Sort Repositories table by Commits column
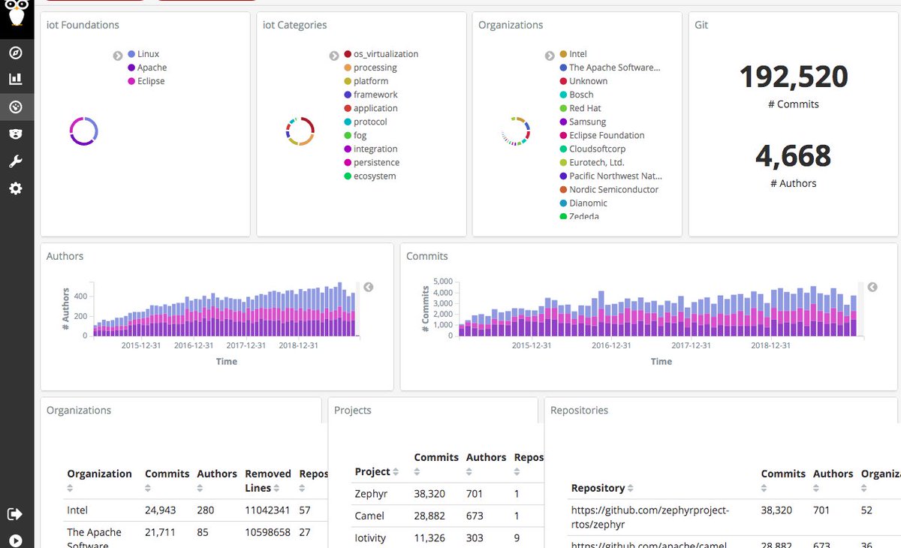Screen dimensions: 901x548 point(764,488)
